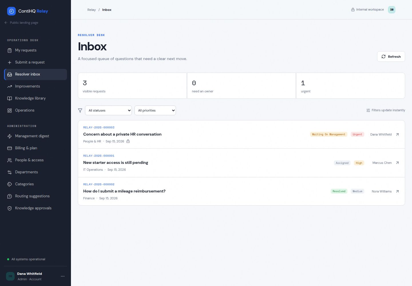Click the urgent stat card
The height and width of the screenshot is (286, 412).
pyautogui.click(x=350, y=86)
